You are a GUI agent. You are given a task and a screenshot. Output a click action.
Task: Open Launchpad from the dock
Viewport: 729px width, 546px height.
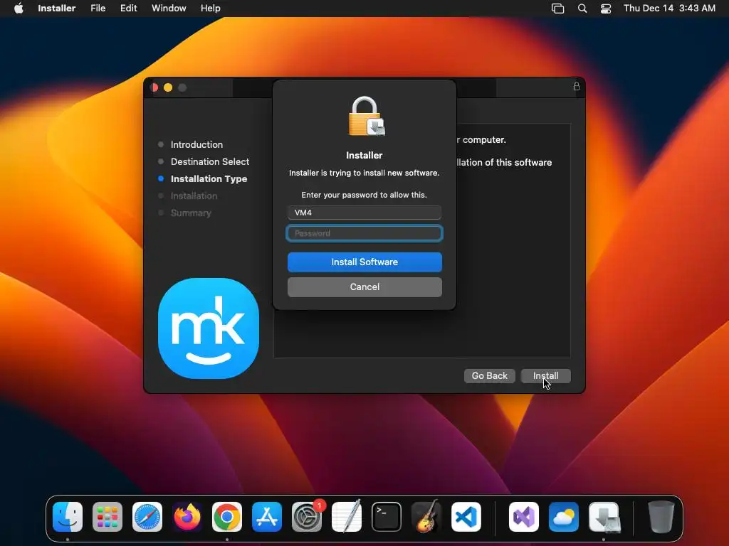click(107, 517)
